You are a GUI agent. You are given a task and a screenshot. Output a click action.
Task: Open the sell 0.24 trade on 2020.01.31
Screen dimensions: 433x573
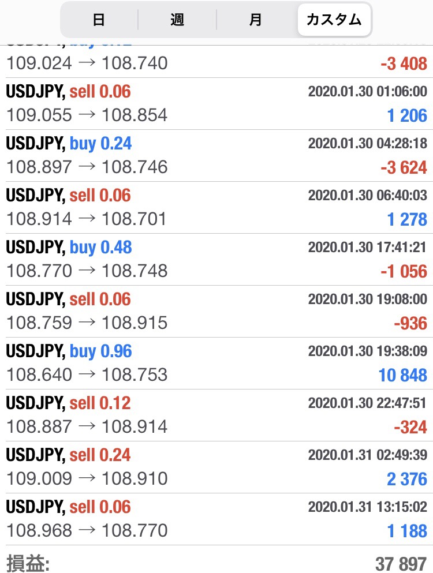(216, 467)
